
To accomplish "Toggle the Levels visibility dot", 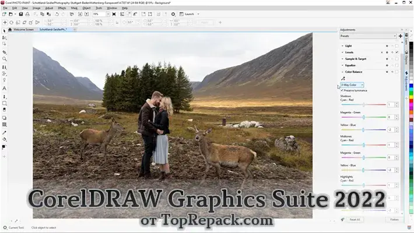I will point(387,52).
